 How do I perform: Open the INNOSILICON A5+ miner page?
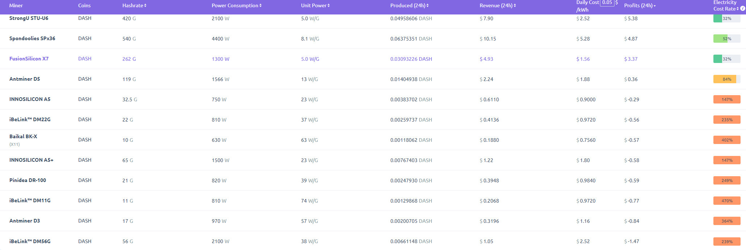point(32,160)
